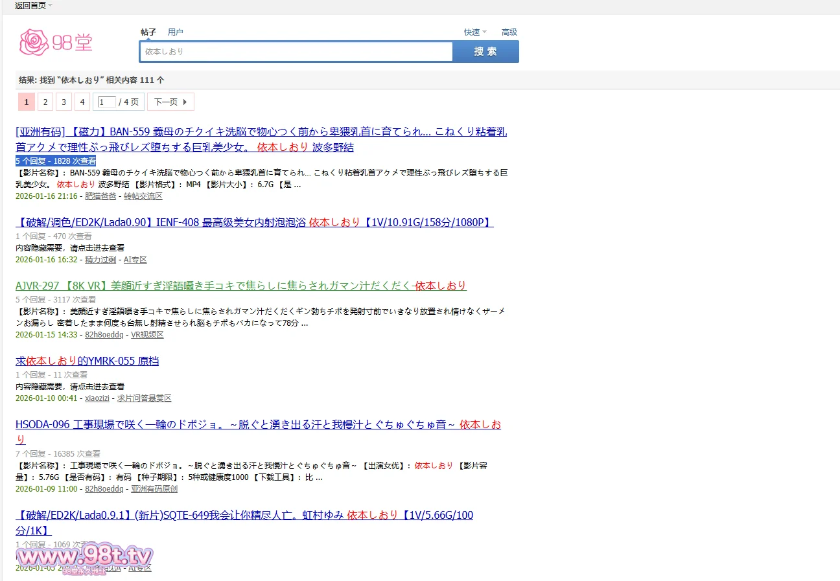Open results page 4
This screenshot has width=840, height=581.
[82, 102]
